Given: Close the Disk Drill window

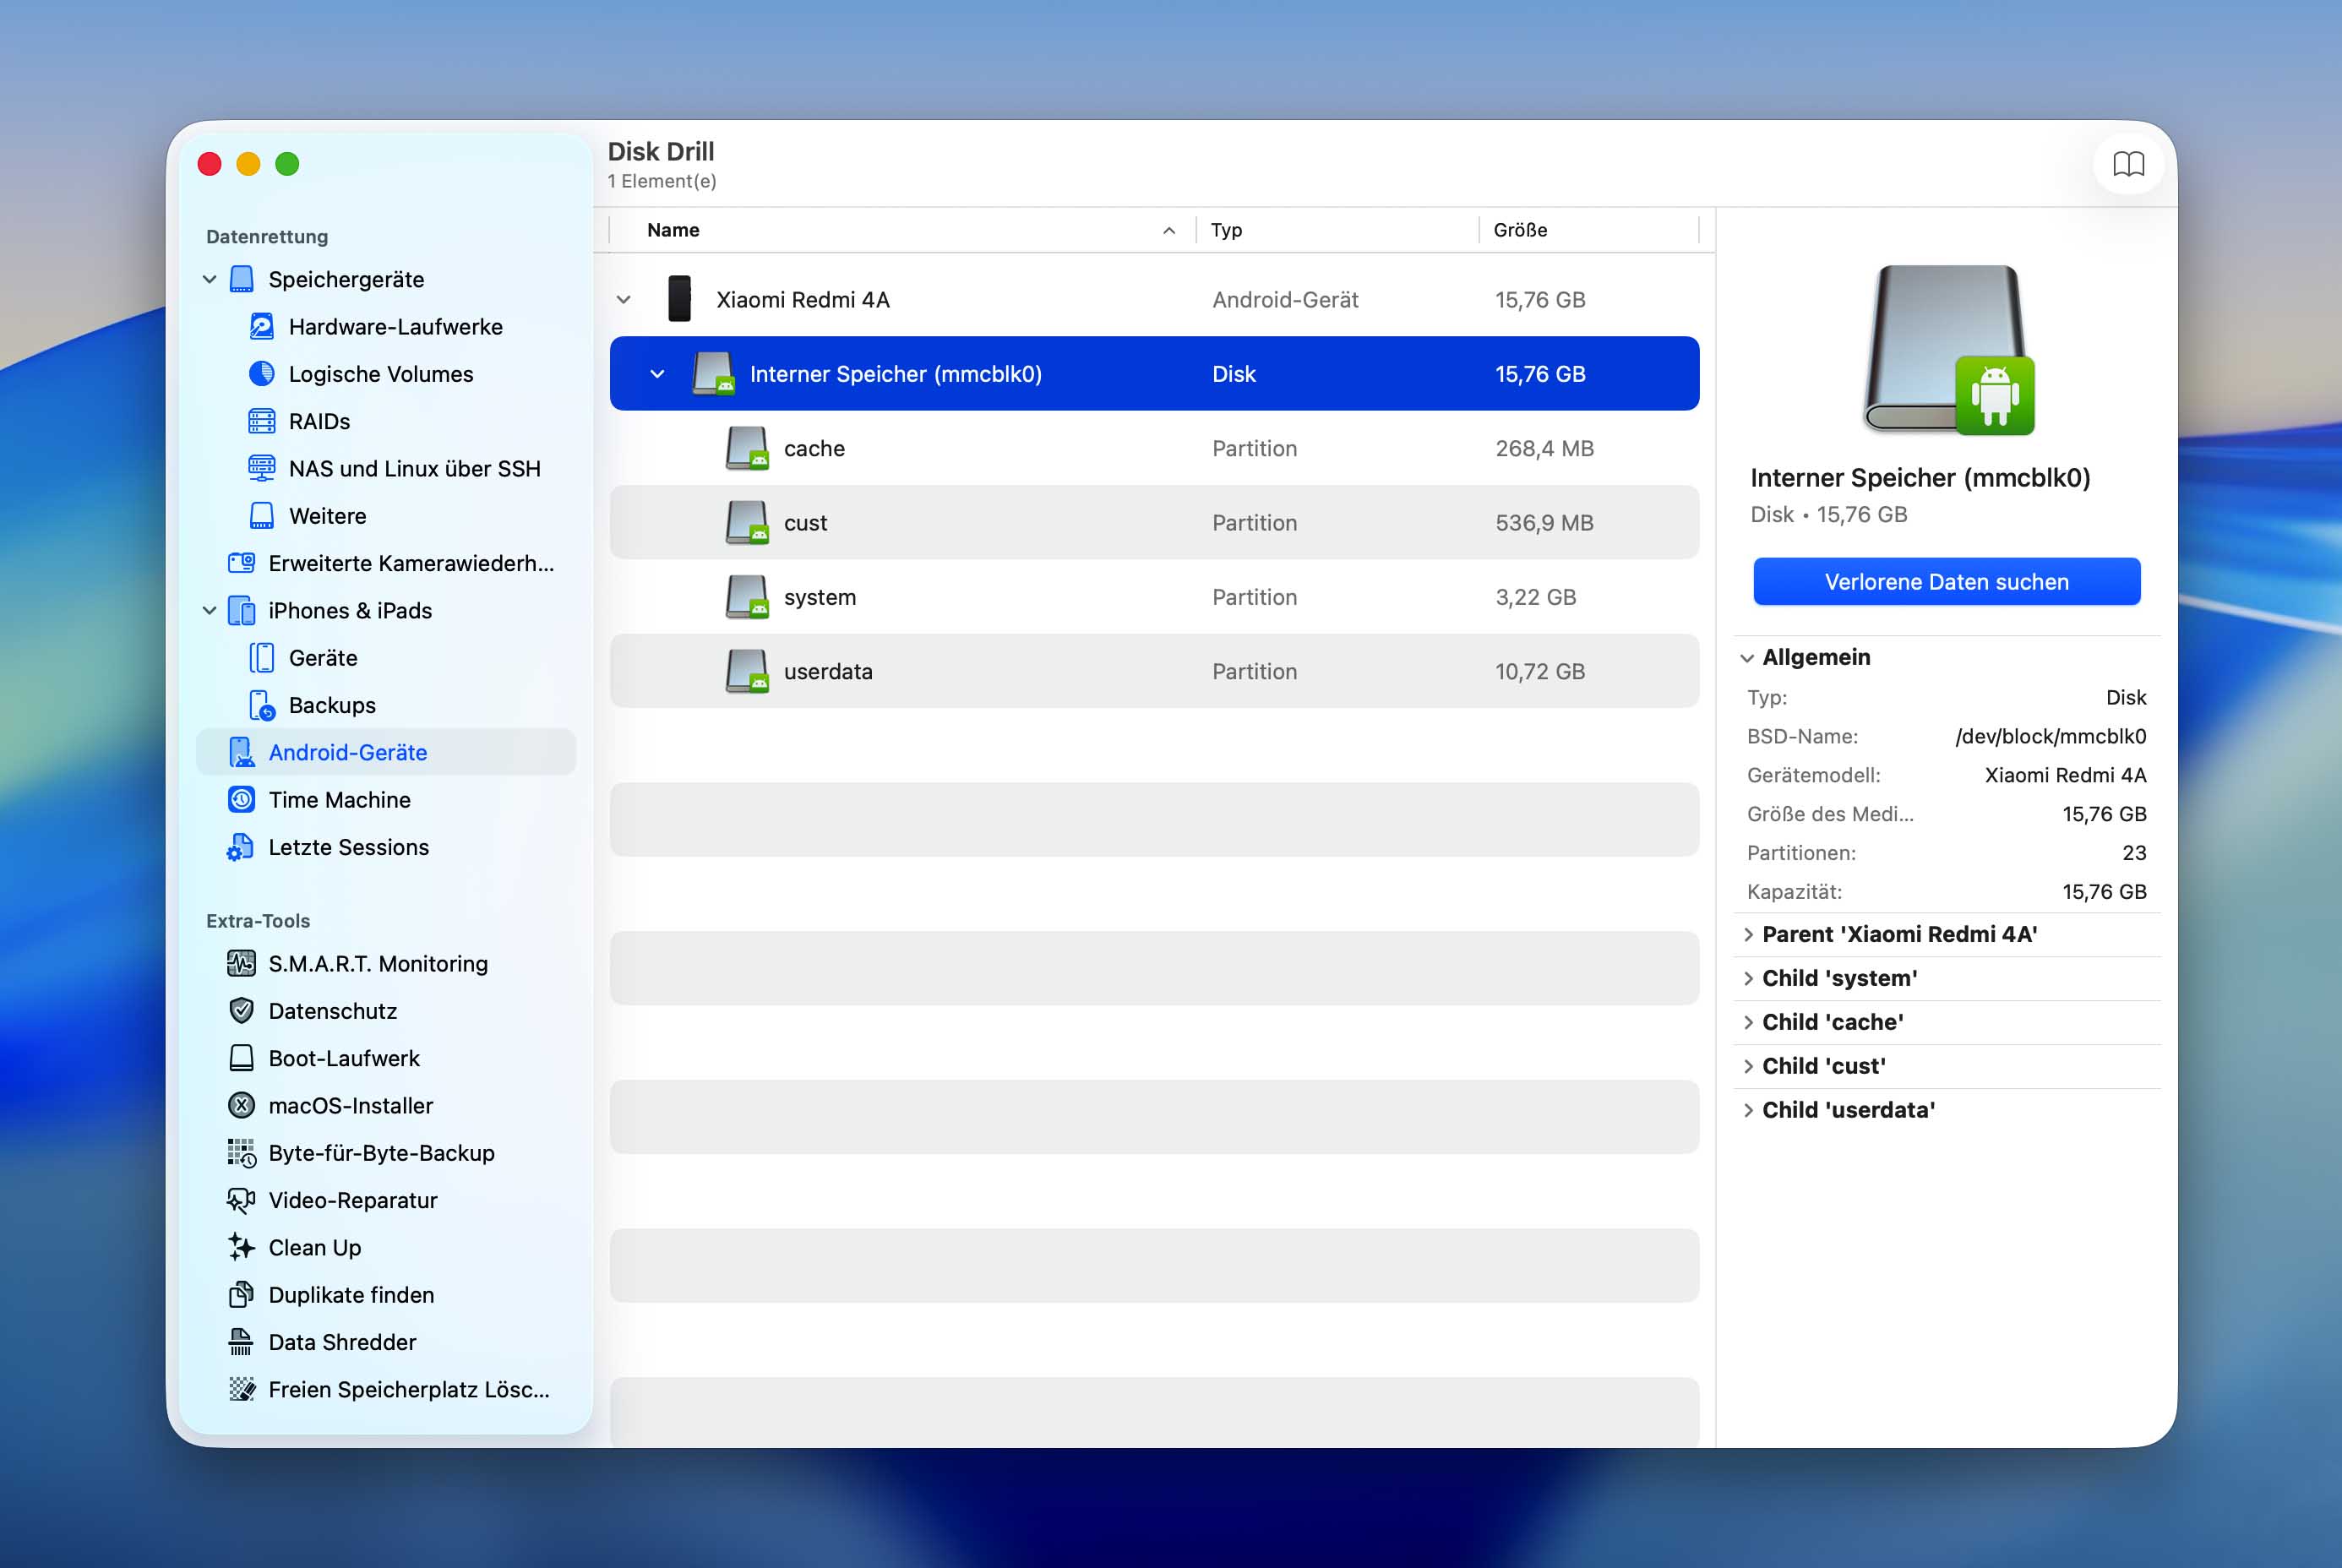Looking at the screenshot, I should 209,164.
